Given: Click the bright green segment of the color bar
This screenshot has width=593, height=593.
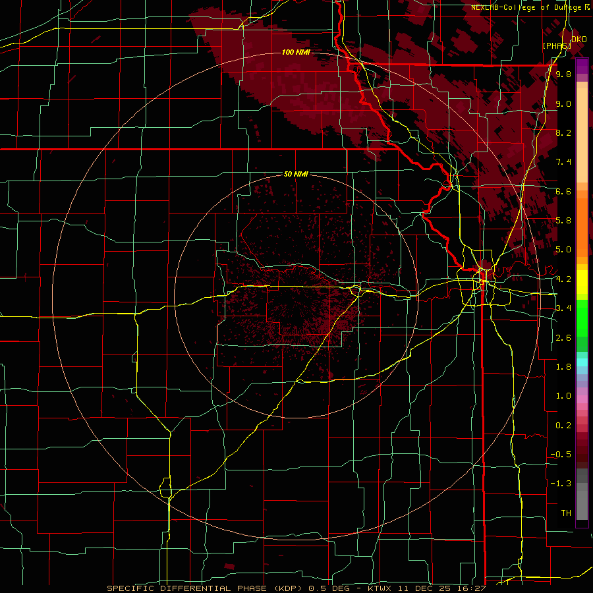Looking at the screenshot, I should (x=582, y=318).
